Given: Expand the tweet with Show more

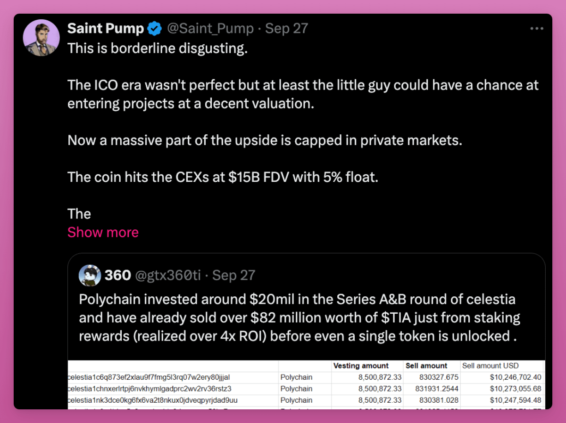Looking at the screenshot, I should coord(103,232).
